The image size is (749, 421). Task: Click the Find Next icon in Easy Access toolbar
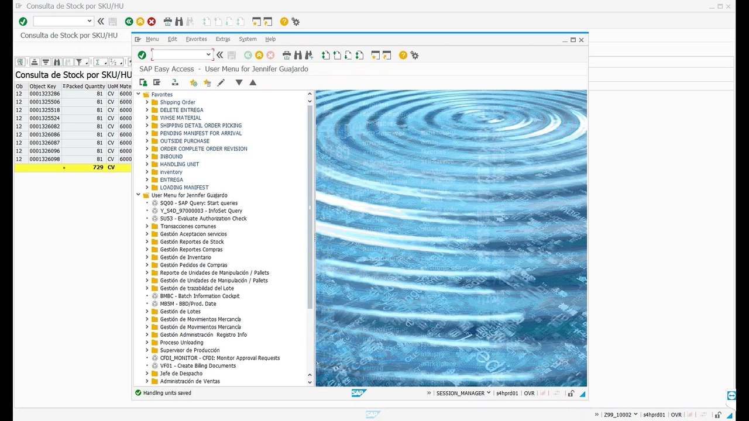309,55
